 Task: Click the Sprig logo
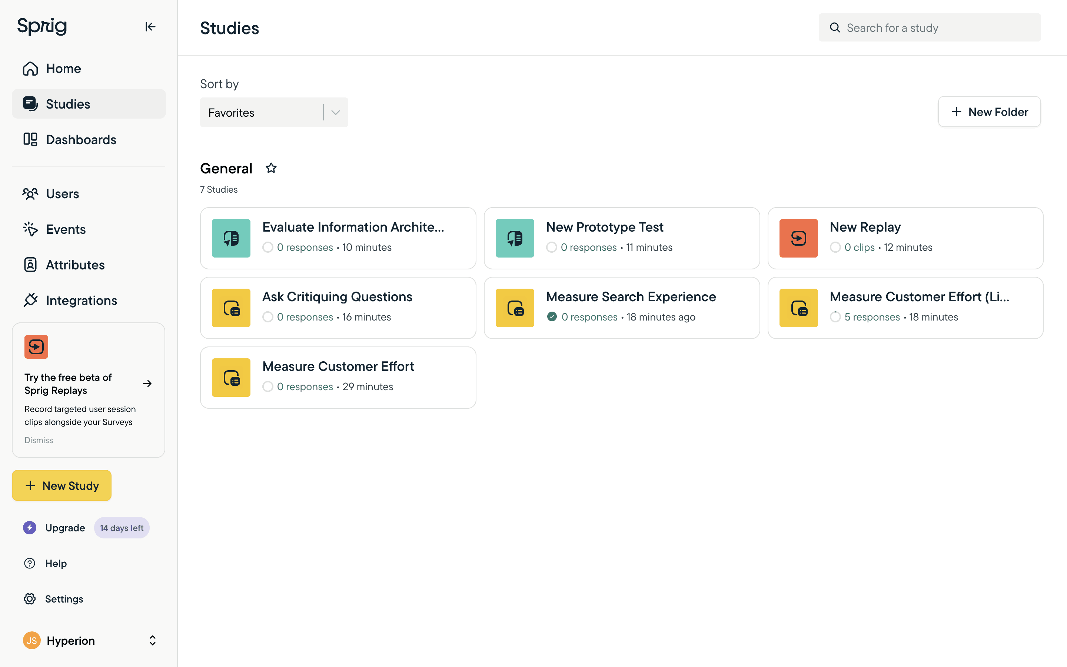tap(42, 26)
